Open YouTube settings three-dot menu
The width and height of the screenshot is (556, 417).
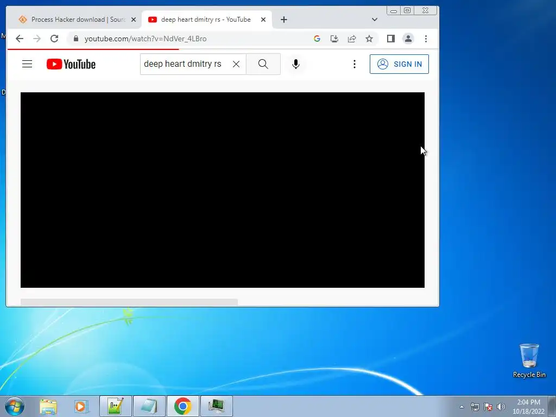point(354,64)
